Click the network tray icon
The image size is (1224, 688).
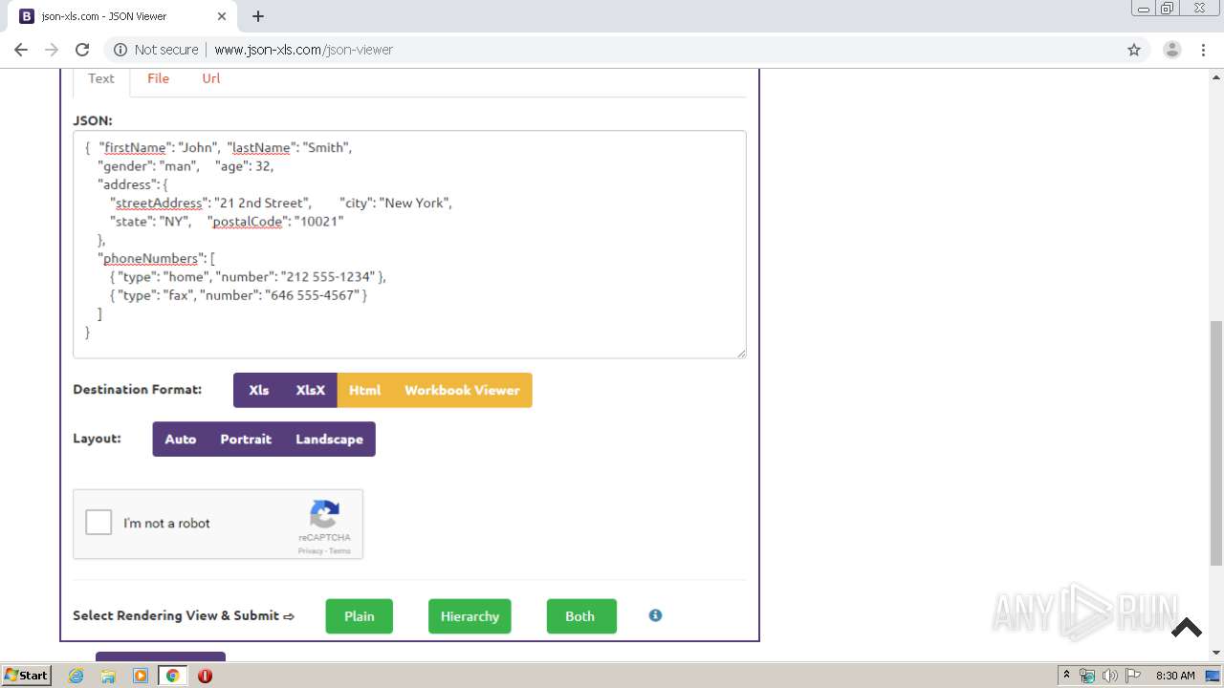(x=1087, y=676)
